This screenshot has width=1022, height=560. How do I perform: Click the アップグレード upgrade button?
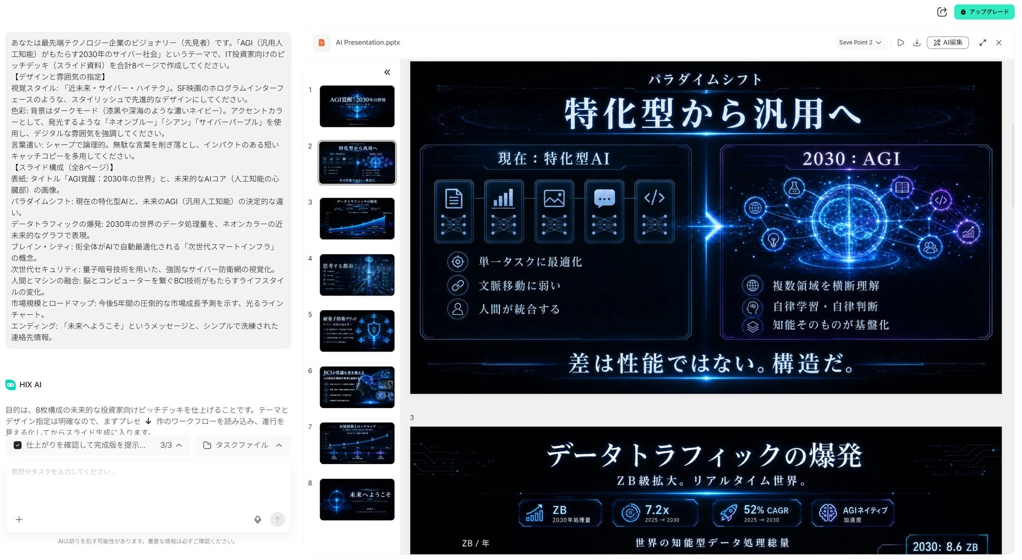coord(984,12)
